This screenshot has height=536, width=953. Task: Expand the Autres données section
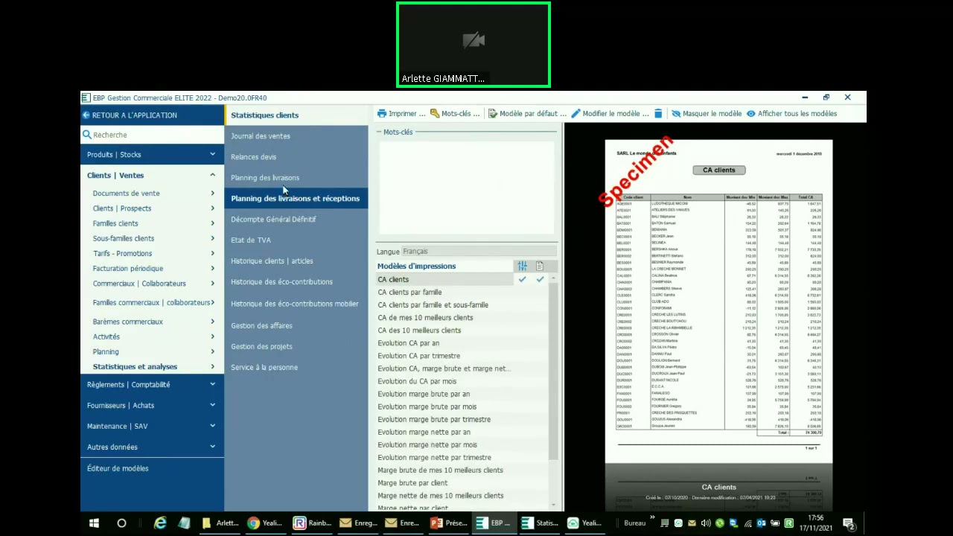click(x=212, y=447)
